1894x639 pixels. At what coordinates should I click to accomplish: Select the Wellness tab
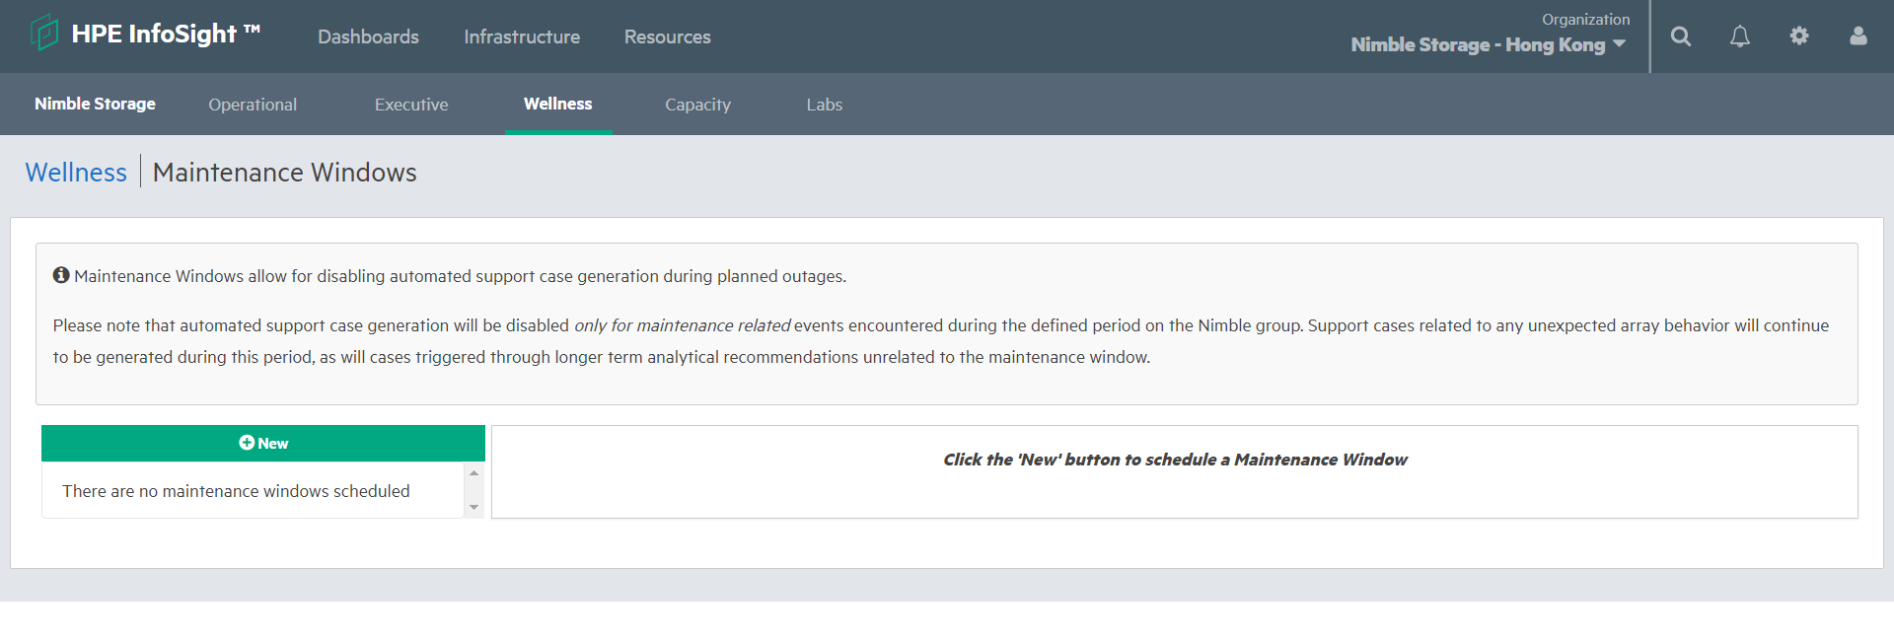pos(558,104)
